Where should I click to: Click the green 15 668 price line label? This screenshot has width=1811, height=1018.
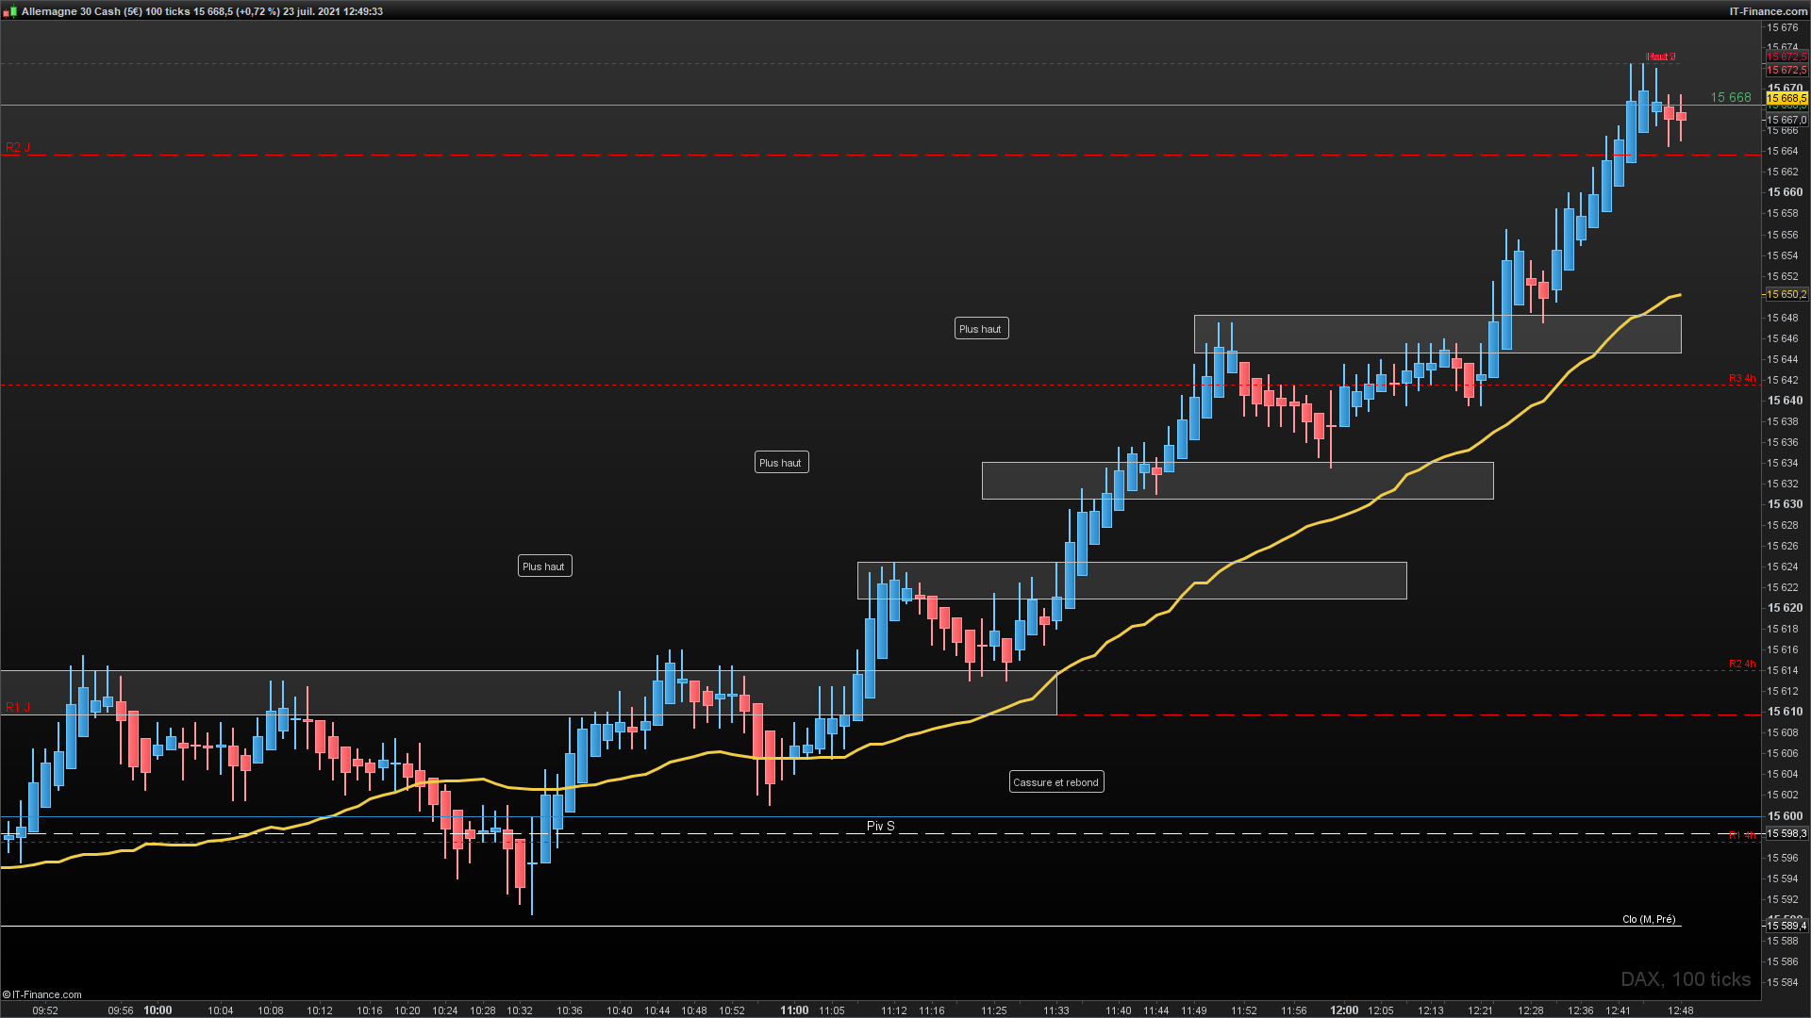point(1730,97)
